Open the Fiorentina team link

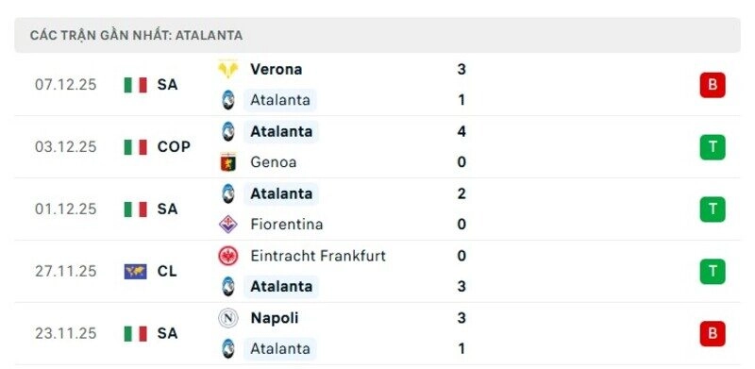287,225
